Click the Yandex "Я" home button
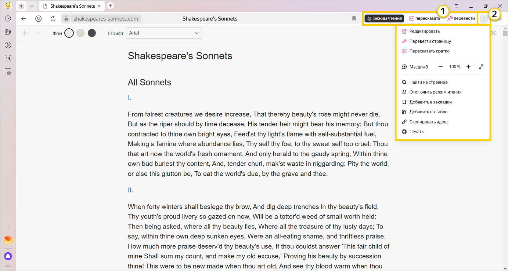The width and height of the screenshot is (508, 271). point(38,19)
